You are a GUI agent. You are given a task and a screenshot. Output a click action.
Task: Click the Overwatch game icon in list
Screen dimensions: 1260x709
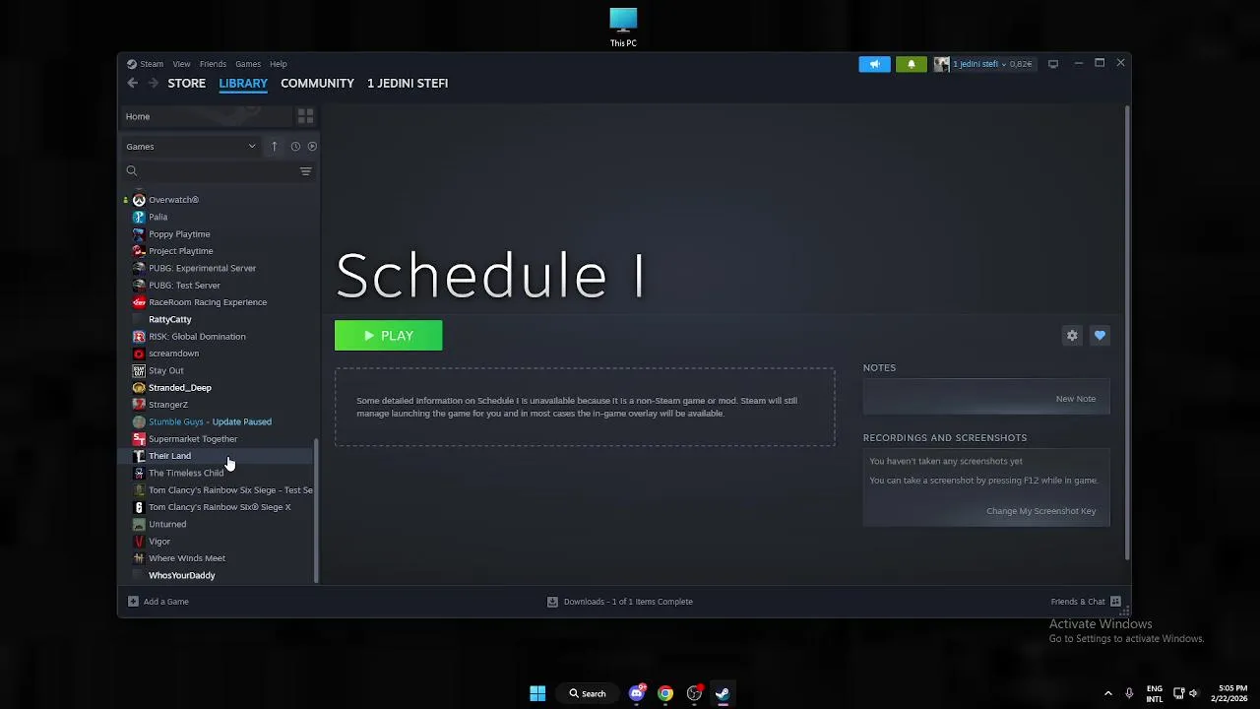tap(139, 200)
